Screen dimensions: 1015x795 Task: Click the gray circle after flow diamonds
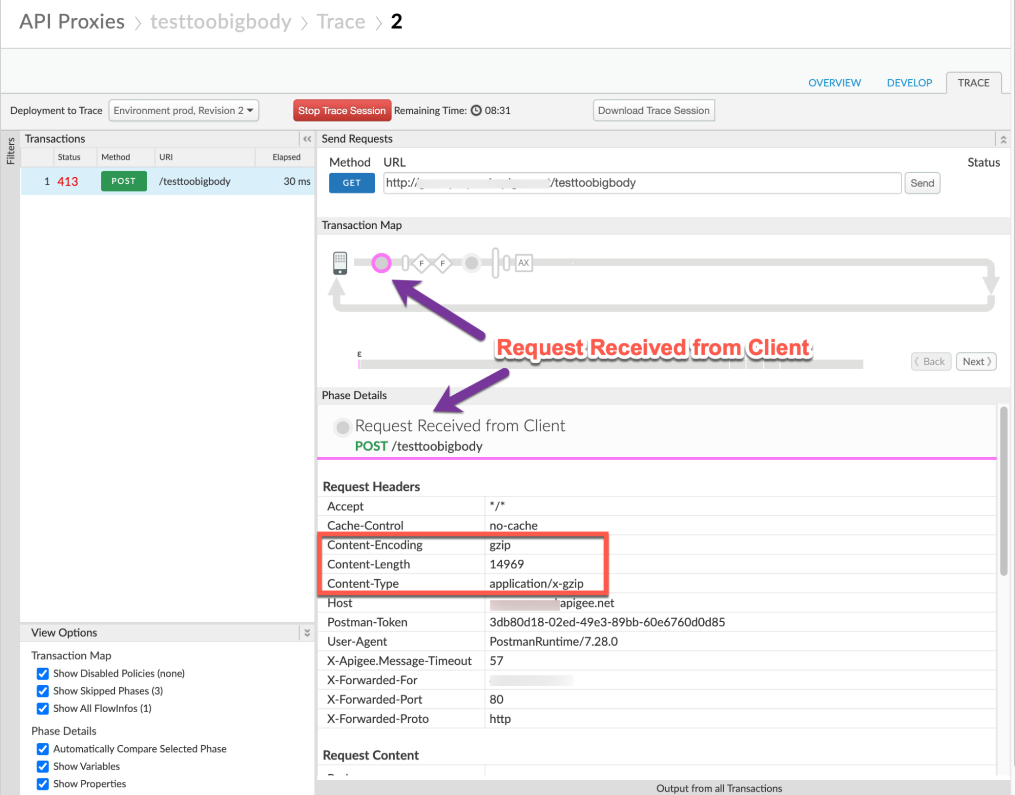(x=472, y=263)
